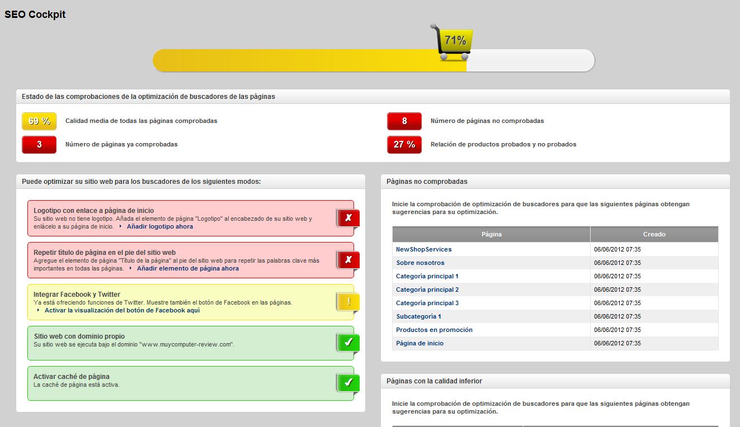This screenshot has width=740, height=427.
Task: Click the yellow progress bar
Action: (x=308, y=60)
